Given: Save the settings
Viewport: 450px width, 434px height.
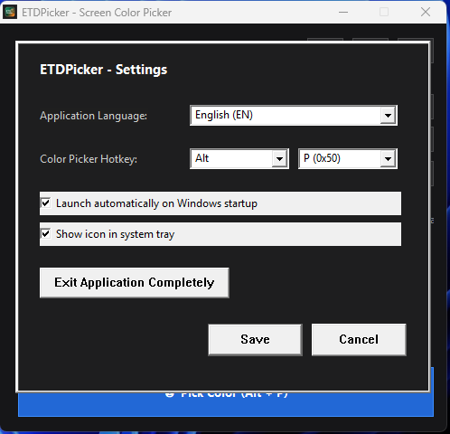Looking at the screenshot, I should click(x=255, y=340).
